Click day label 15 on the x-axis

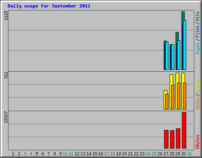95,154
